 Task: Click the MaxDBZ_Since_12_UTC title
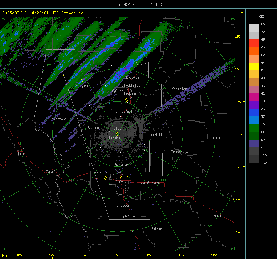(x=138, y=5)
